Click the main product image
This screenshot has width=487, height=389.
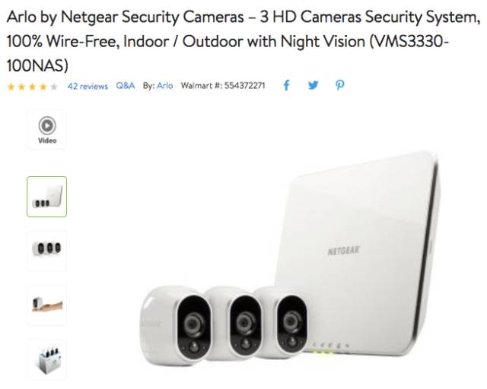[x=290, y=258]
